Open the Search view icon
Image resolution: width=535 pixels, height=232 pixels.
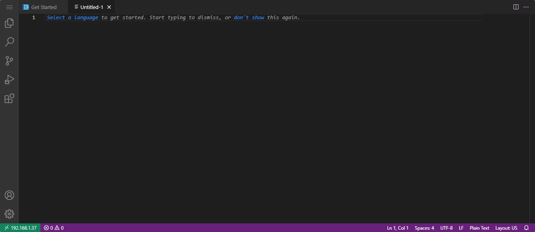(9, 42)
